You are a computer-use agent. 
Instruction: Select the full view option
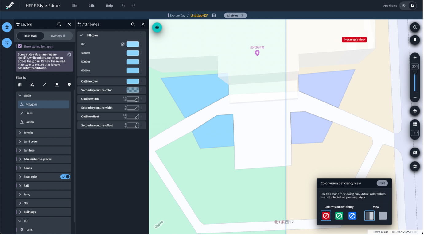coord(383,216)
